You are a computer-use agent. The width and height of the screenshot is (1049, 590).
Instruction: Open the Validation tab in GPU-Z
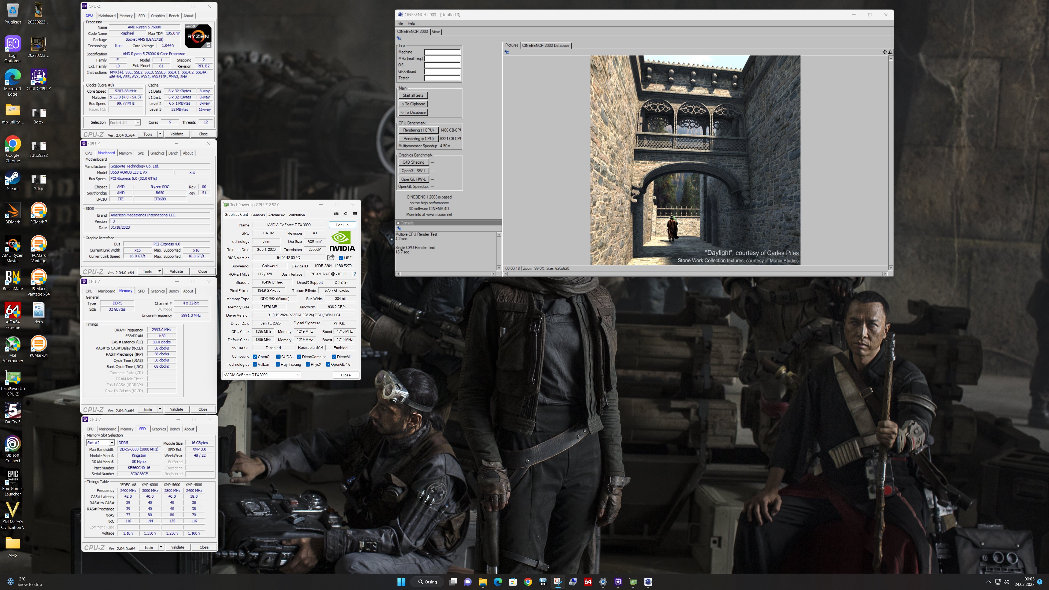(x=296, y=215)
